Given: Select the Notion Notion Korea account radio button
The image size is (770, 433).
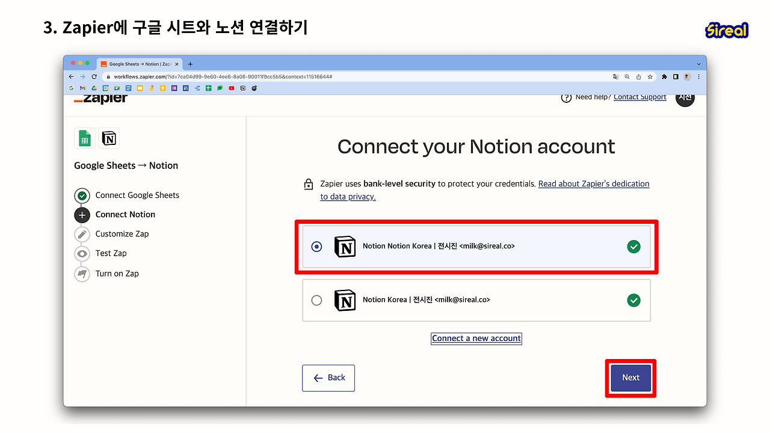Looking at the screenshot, I should 316,247.
